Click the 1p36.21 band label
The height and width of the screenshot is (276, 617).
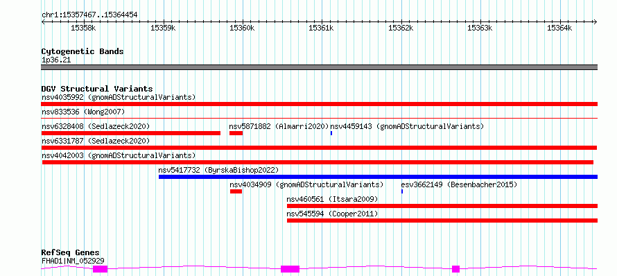pyautogui.click(x=56, y=60)
